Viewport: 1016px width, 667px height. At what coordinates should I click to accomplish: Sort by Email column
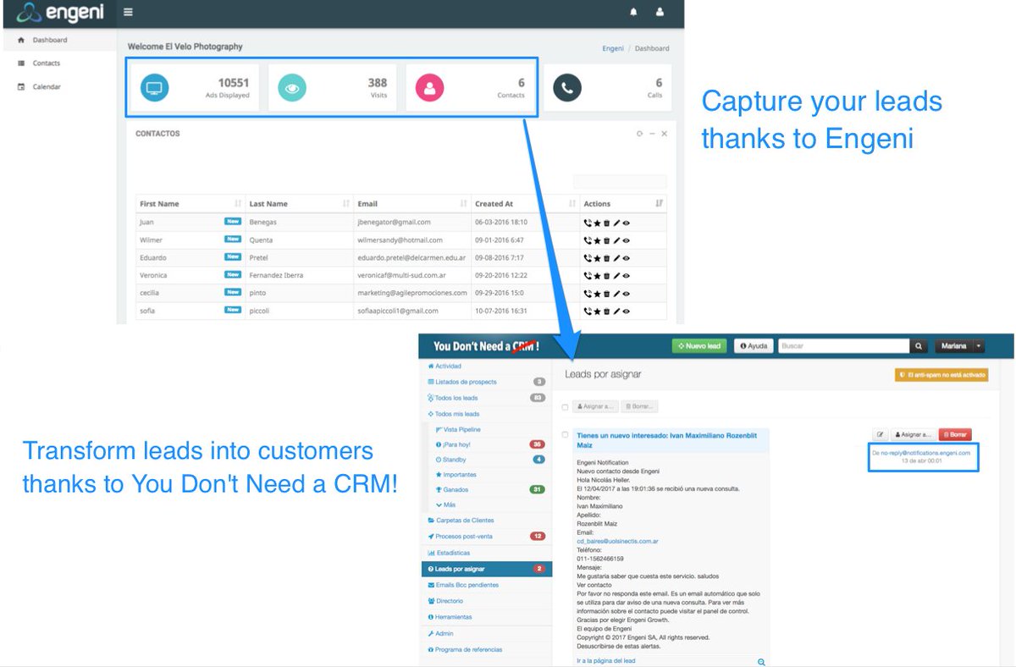tap(411, 204)
